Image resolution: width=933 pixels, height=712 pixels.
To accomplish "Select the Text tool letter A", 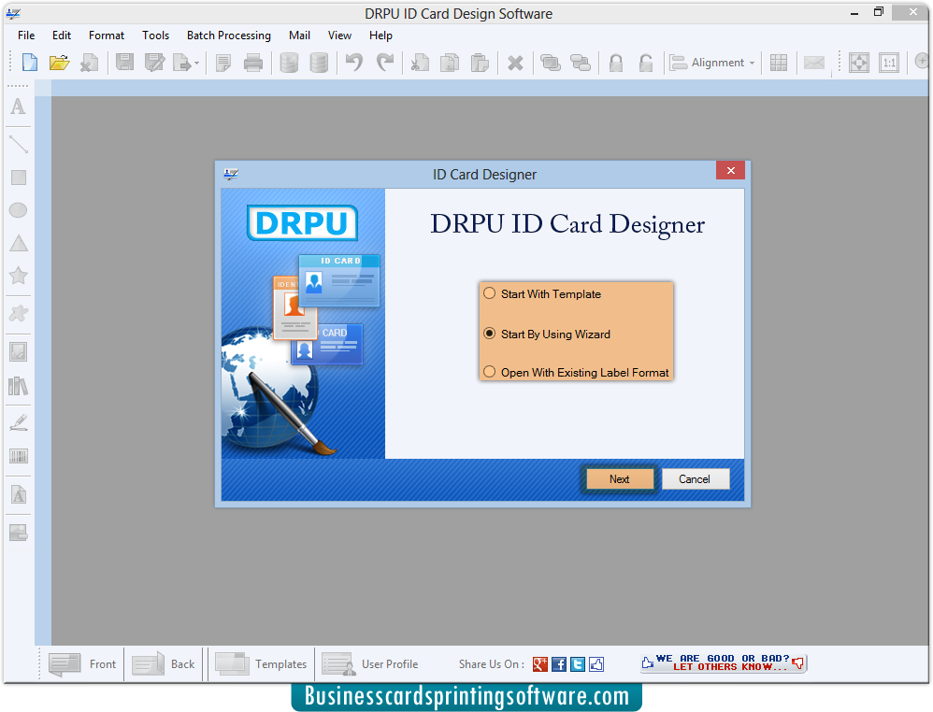I will point(19,107).
